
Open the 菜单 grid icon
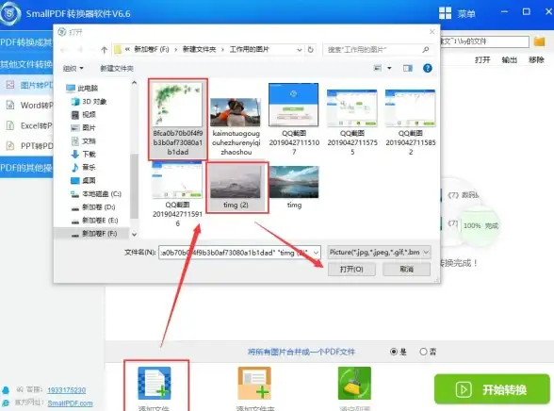[445, 13]
